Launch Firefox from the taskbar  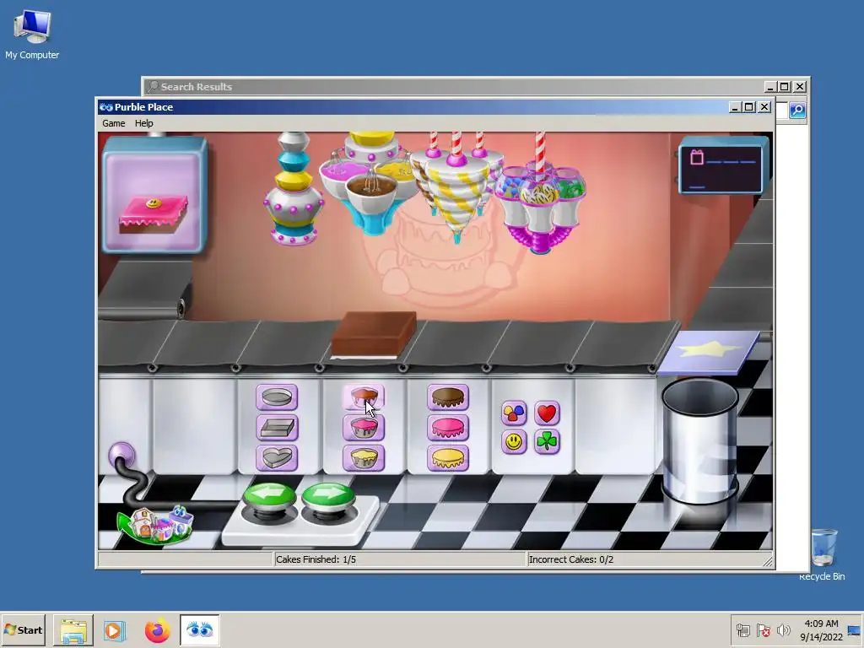pyautogui.click(x=158, y=629)
